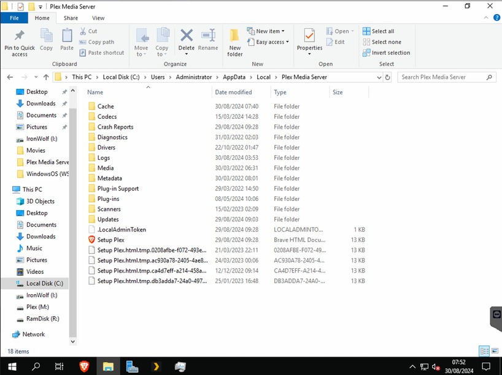The width and height of the screenshot is (502, 375).
Task: Select Plex (M:) drive in navigation pane
Action: pos(37,307)
